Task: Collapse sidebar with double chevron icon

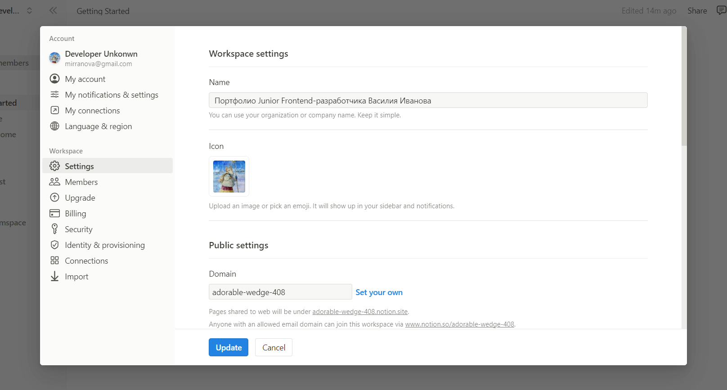Action: pyautogui.click(x=53, y=10)
